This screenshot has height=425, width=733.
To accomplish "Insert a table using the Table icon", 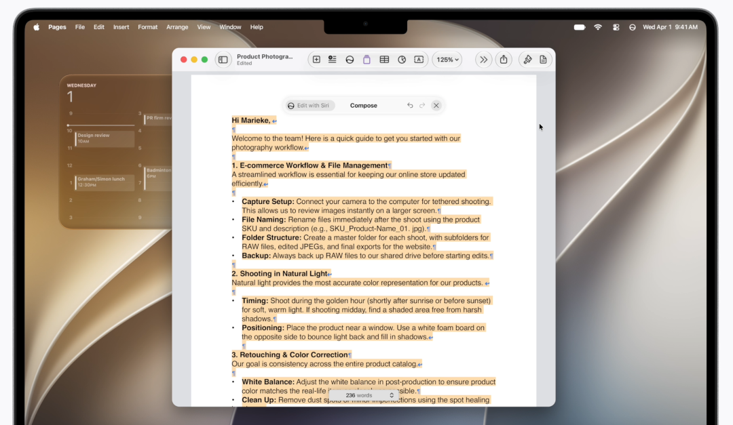I will [384, 60].
